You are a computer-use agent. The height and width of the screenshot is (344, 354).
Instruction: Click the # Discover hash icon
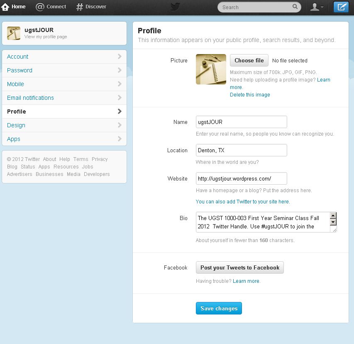tap(79, 7)
